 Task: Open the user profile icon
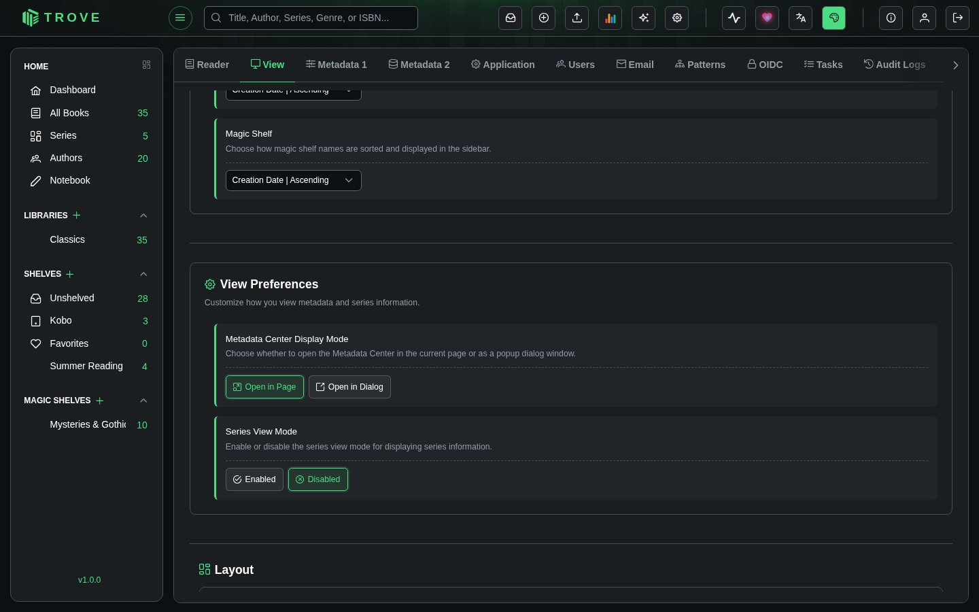point(925,18)
